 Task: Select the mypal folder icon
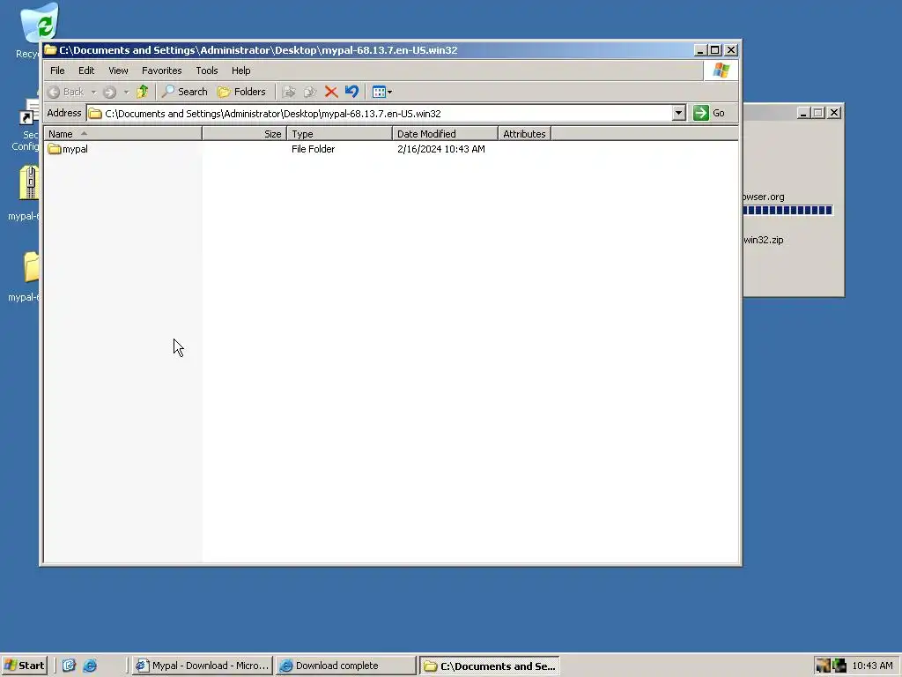click(55, 149)
